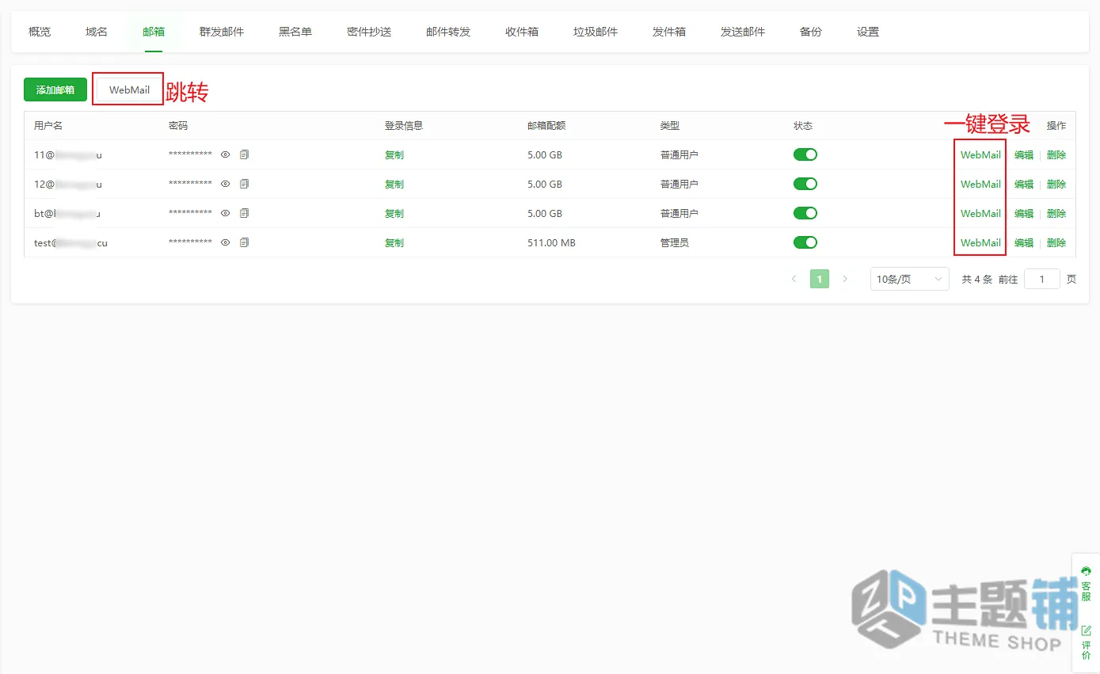
Task: Click 删除 for the bt@ mailbox
Action: click(x=1056, y=214)
